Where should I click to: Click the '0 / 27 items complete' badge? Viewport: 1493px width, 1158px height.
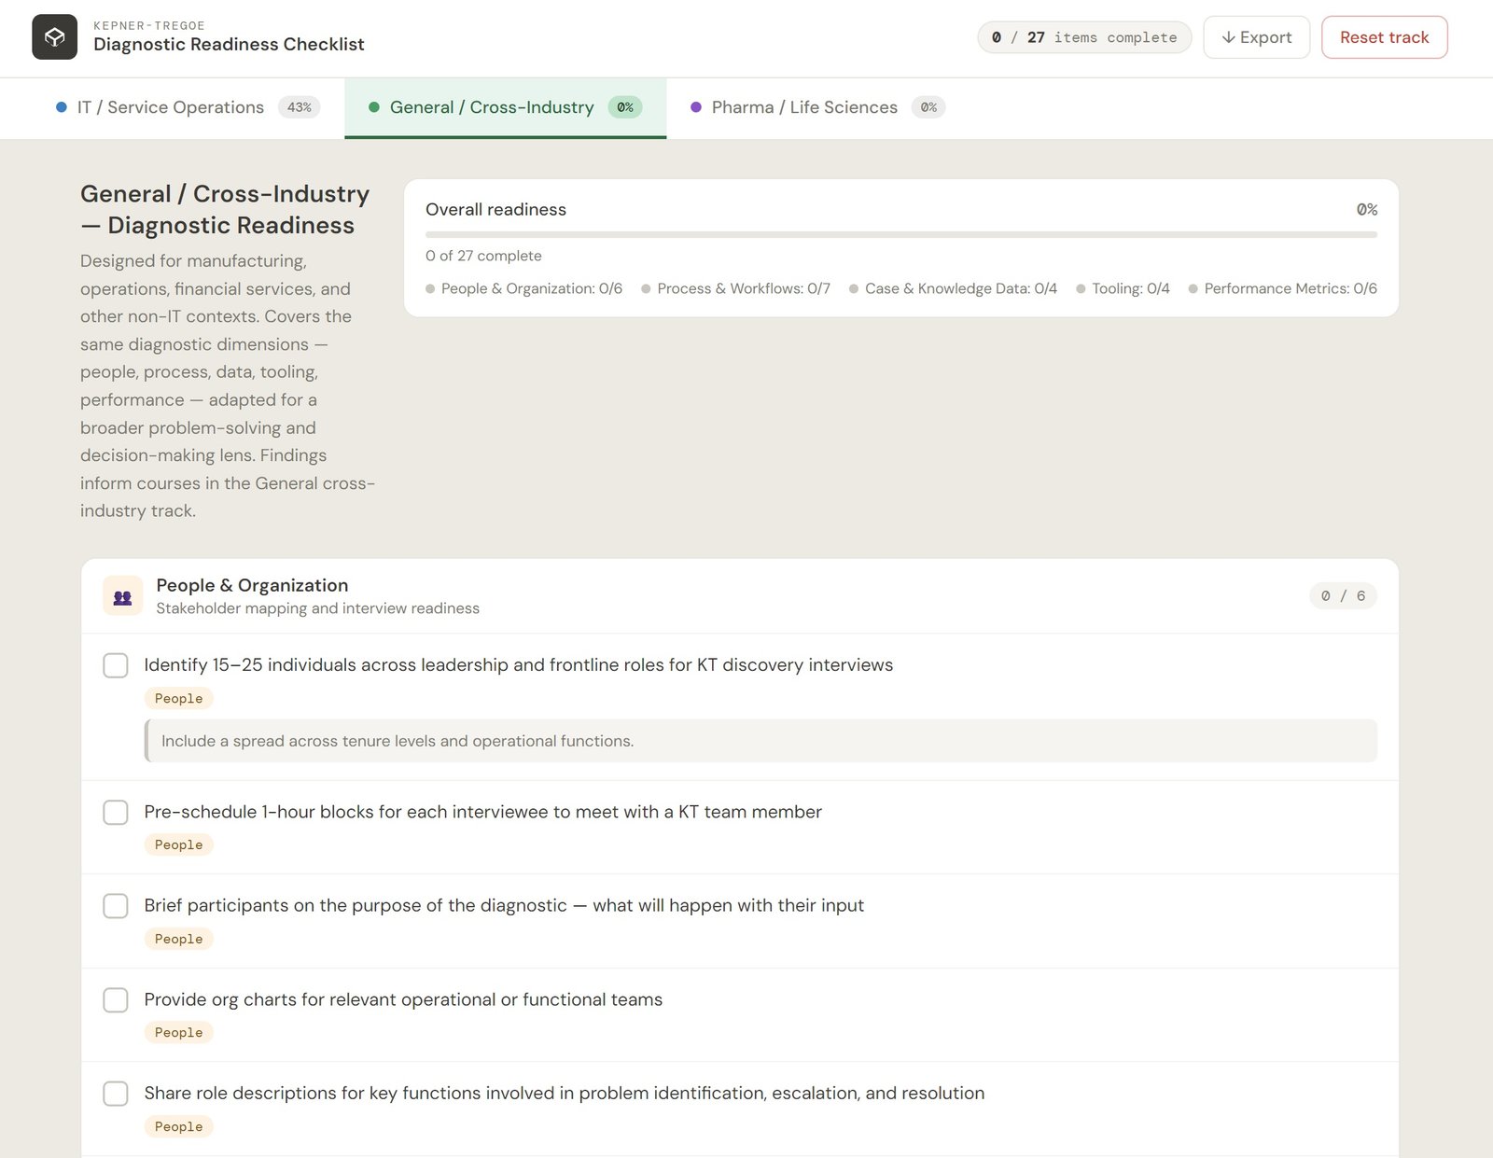(x=1084, y=37)
